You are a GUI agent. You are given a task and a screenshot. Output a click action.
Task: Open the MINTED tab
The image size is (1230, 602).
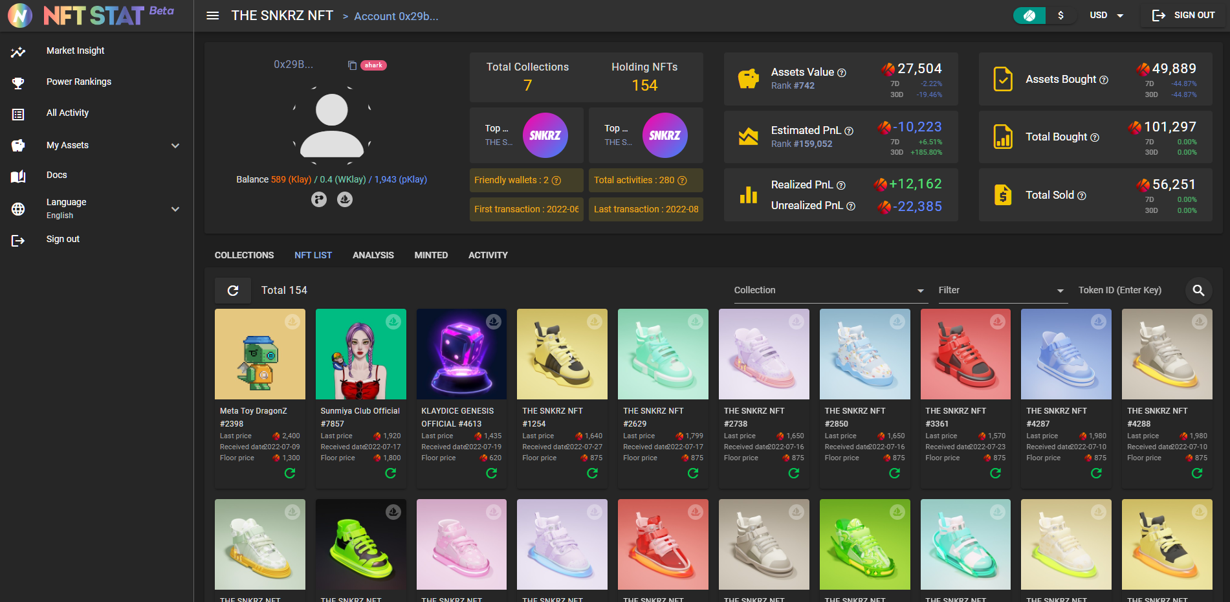tap(431, 255)
